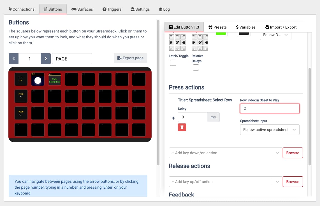Select bottom-center alignment in grid above Latch/Toggle
The width and height of the screenshot is (320, 206).
(x=177, y=48)
